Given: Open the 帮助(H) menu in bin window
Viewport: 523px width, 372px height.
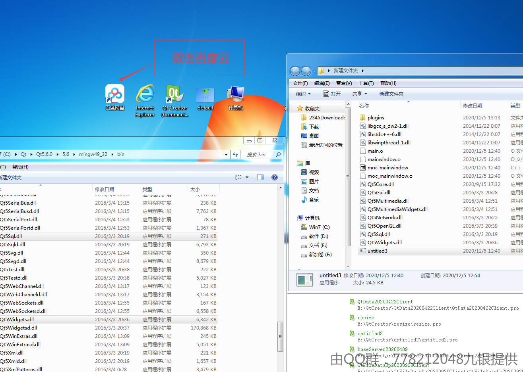Looking at the screenshot, I should pos(20,167).
